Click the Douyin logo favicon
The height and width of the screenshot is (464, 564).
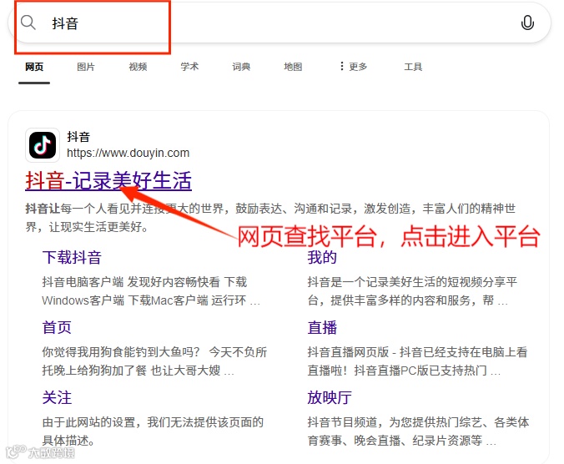pos(43,145)
